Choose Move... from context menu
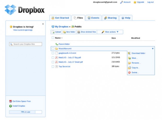This screenshot has height=120, width=162. (135, 58)
